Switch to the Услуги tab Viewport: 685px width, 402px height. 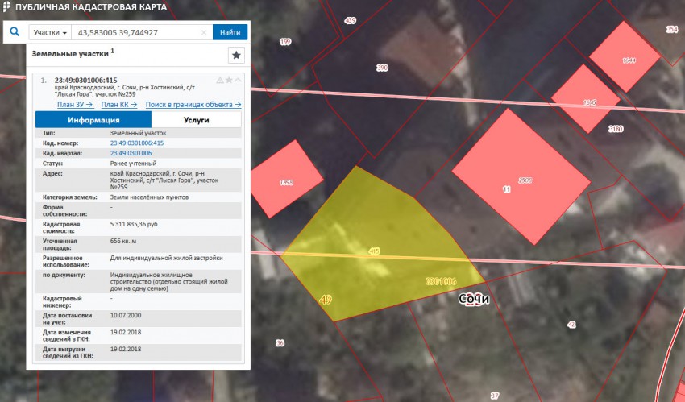pos(196,120)
